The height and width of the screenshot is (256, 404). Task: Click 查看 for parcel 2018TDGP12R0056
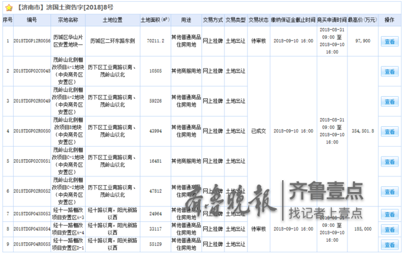tap(389, 41)
